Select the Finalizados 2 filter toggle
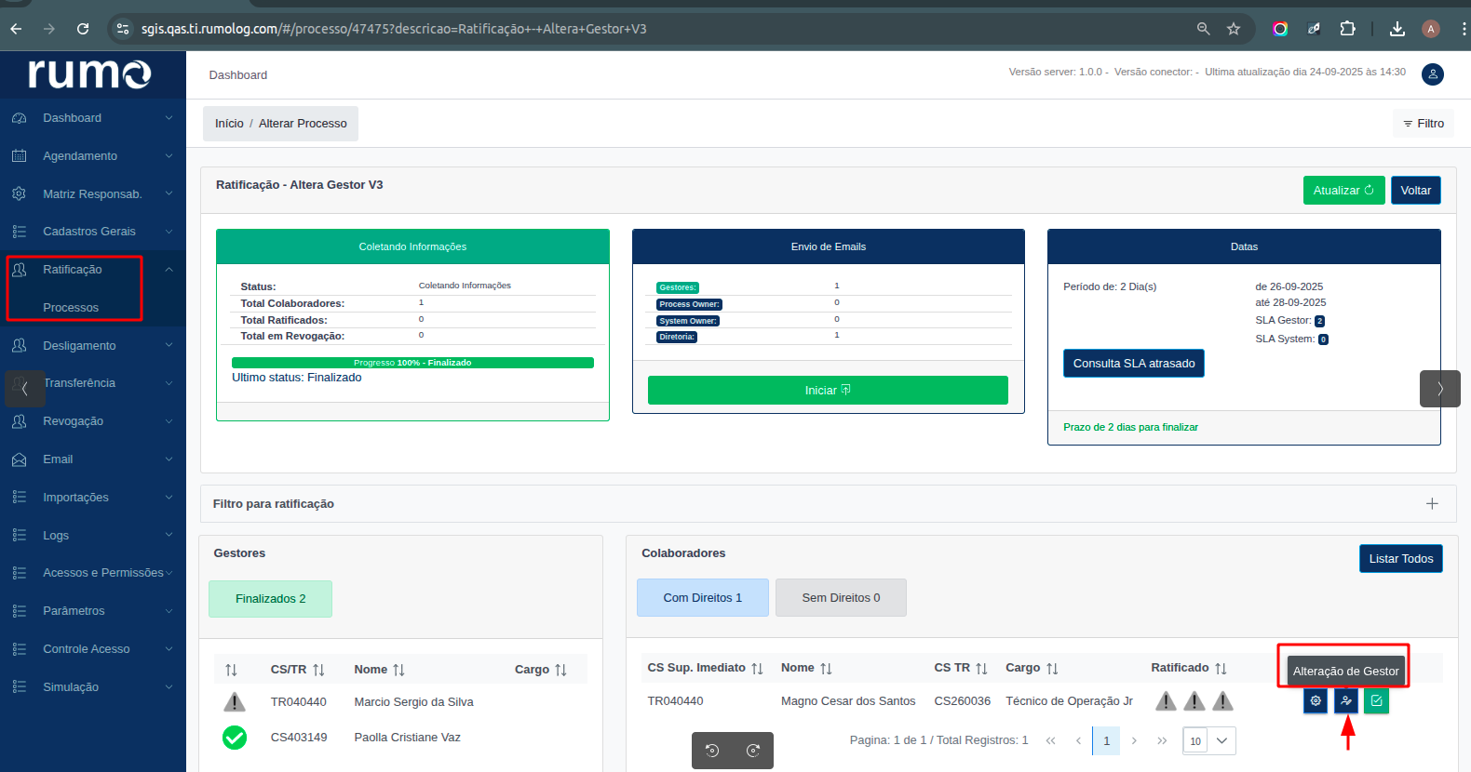 [x=270, y=599]
